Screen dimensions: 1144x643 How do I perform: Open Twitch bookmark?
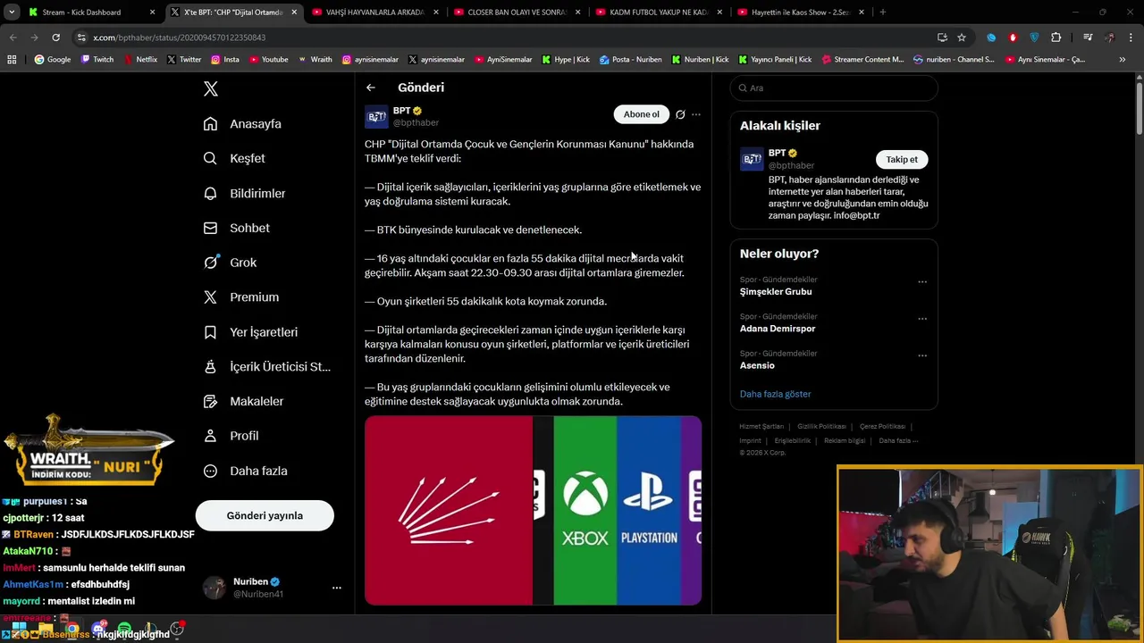97,59
